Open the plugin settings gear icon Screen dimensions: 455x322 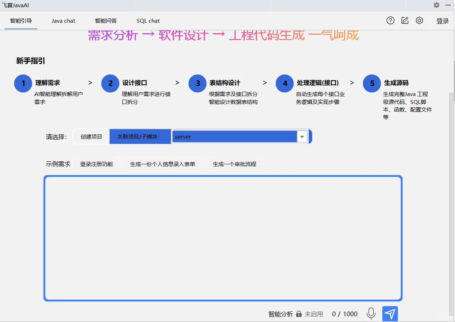(419, 21)
